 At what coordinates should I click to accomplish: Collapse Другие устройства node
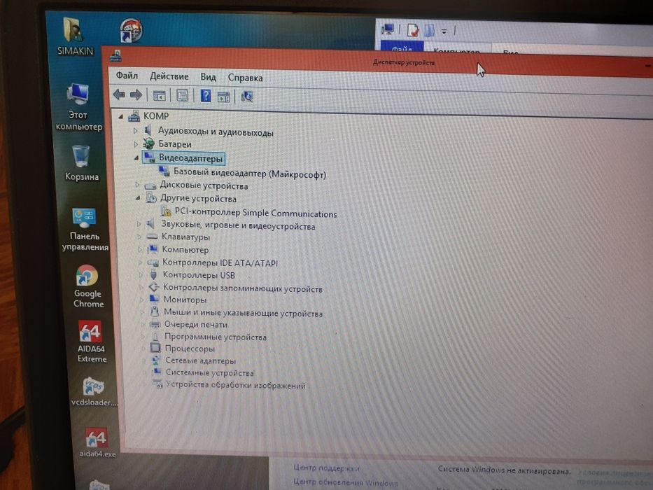tap(138, 198)
